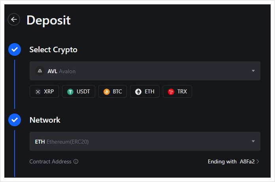
Task: Click the orange Bitcoin icon
Action: (x=107, y=91)
